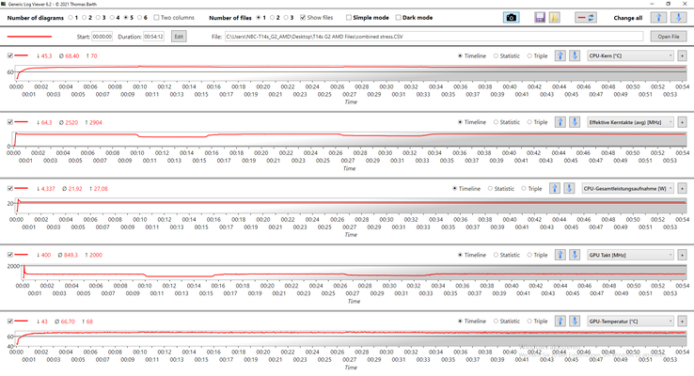Toggle Show files checkbox

coord(303,18)
